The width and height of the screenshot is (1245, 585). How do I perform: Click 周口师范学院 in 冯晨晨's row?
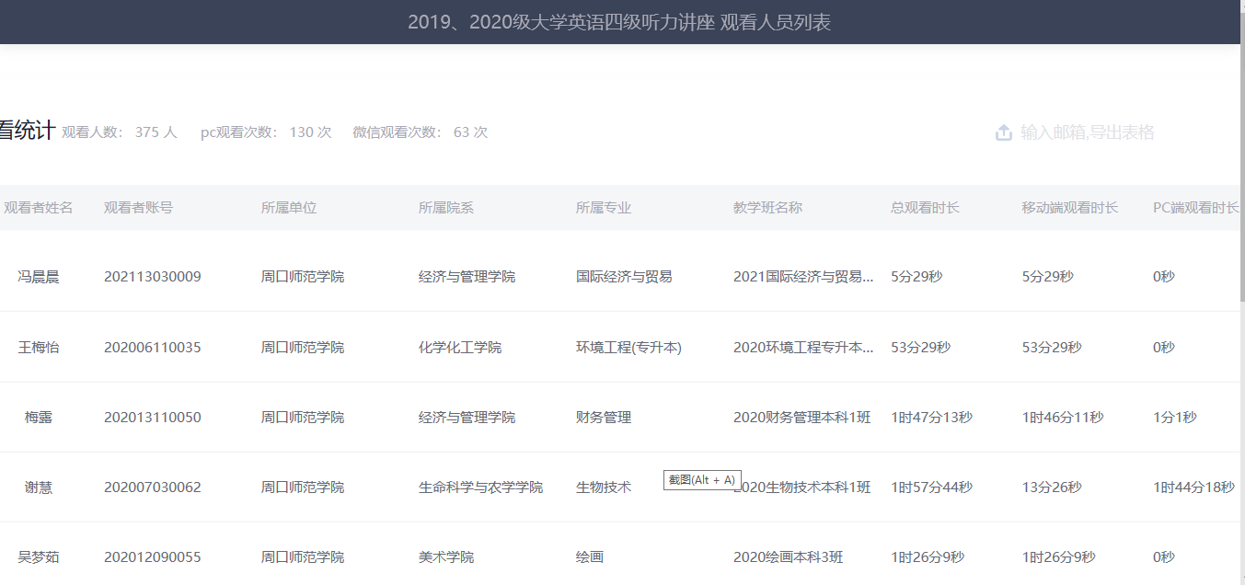[x=303, y=277]
